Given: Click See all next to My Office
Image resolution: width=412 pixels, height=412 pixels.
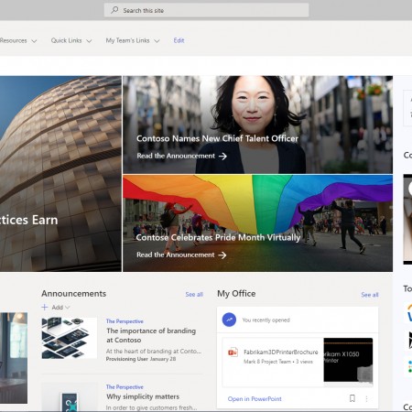Looking at the screenshot, I should click(370, 295).
